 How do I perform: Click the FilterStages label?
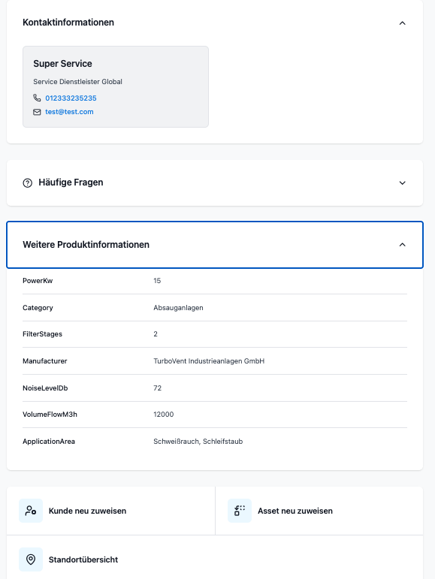pyautogui.click(x=43, y=334)
